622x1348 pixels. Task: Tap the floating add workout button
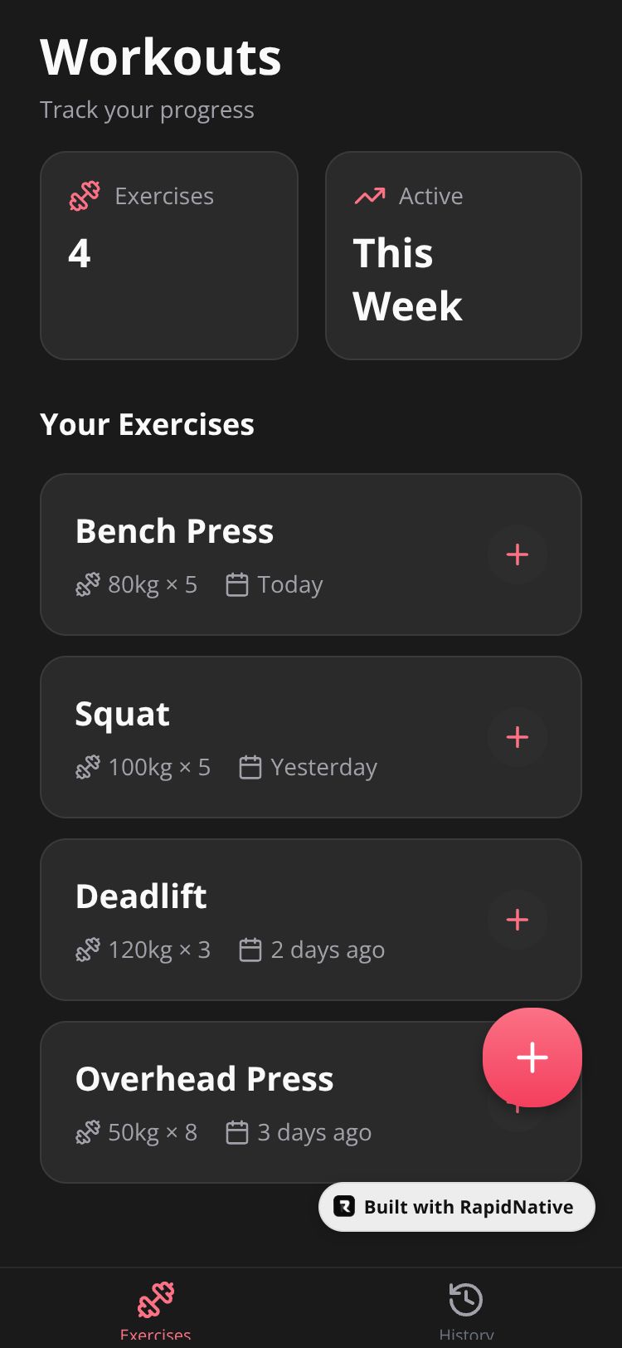pos(532,1057)
